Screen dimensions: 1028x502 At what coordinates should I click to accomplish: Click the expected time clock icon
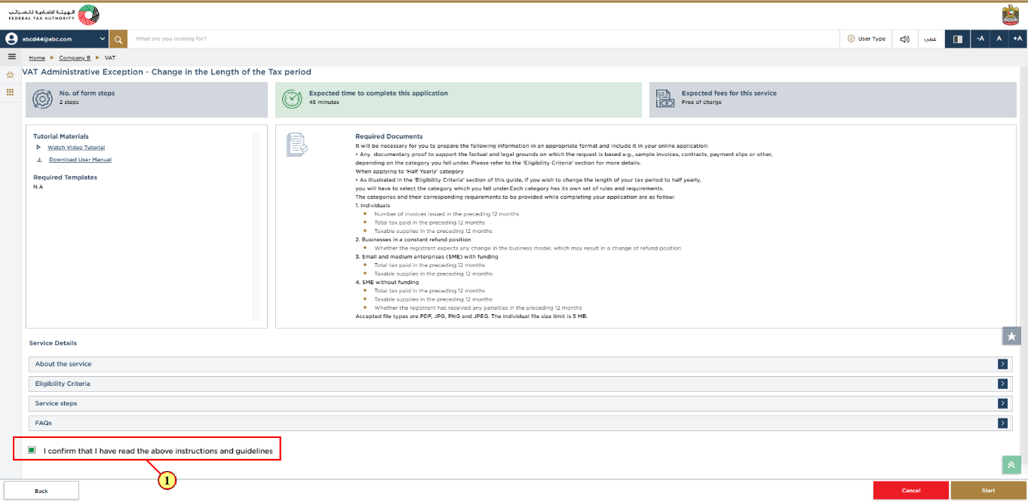tap(291, 99)
